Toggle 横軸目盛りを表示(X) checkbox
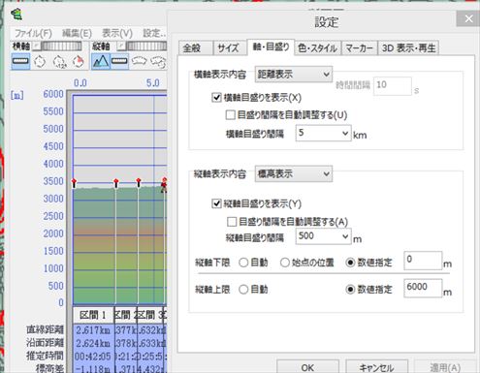480x373 pixels. click(216, 97)
